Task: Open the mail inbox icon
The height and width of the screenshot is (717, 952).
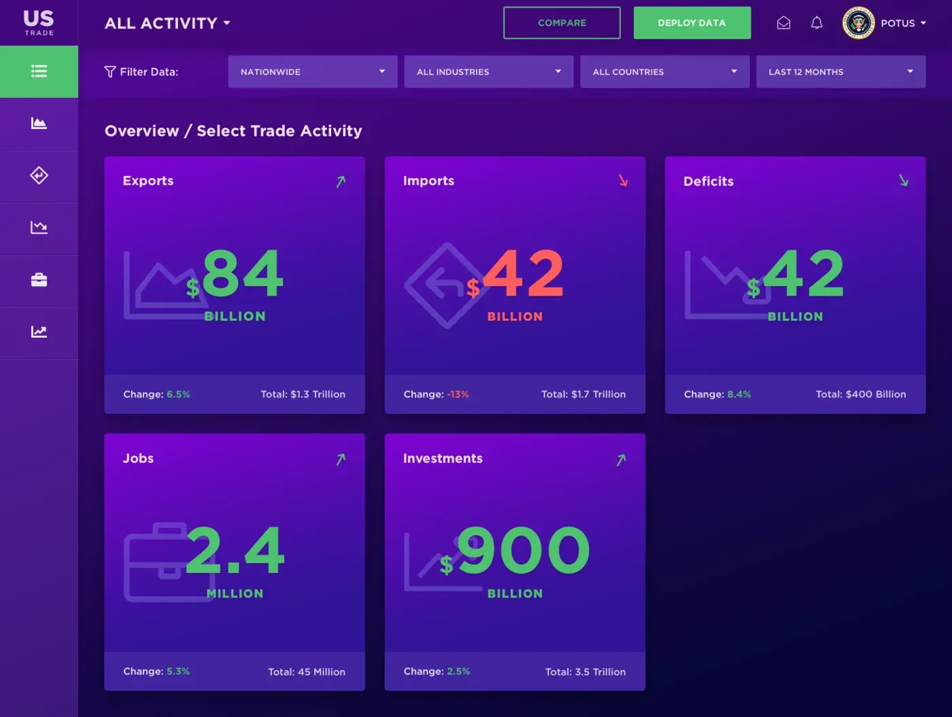Action: point(783,23)
